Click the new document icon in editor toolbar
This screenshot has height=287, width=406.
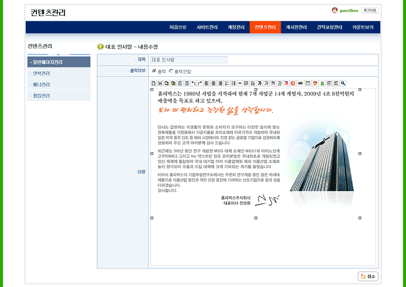point(153,83)
